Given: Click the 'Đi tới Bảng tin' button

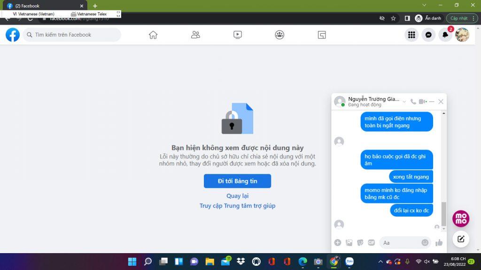Looking at the screenshot, I should [237, 181].
